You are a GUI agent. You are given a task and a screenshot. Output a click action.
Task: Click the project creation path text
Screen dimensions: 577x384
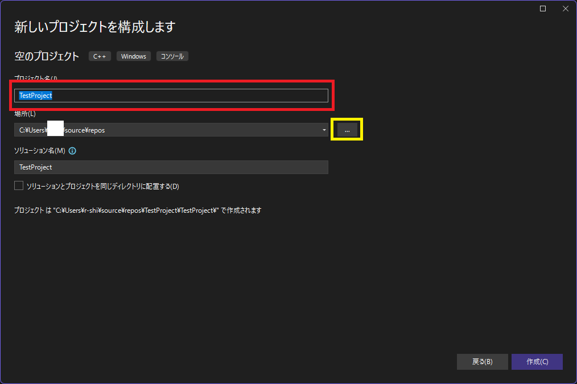(138, 210)
